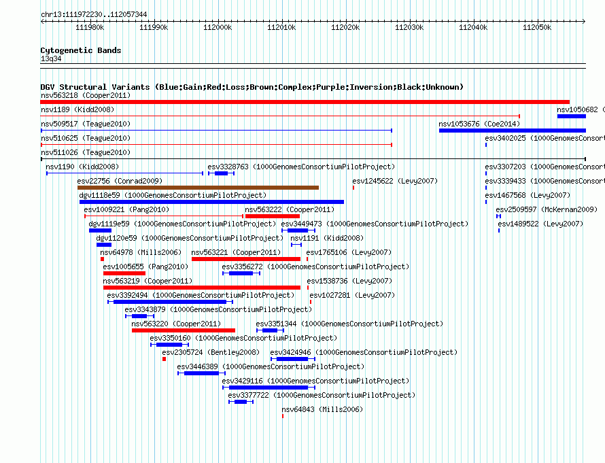Open esv3377722 variant label
The height and width of the screenshot is (463, 605).
[x=322, y=395]
